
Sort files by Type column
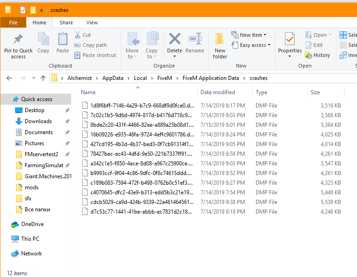pyautogui.click(x=261, y=92)
